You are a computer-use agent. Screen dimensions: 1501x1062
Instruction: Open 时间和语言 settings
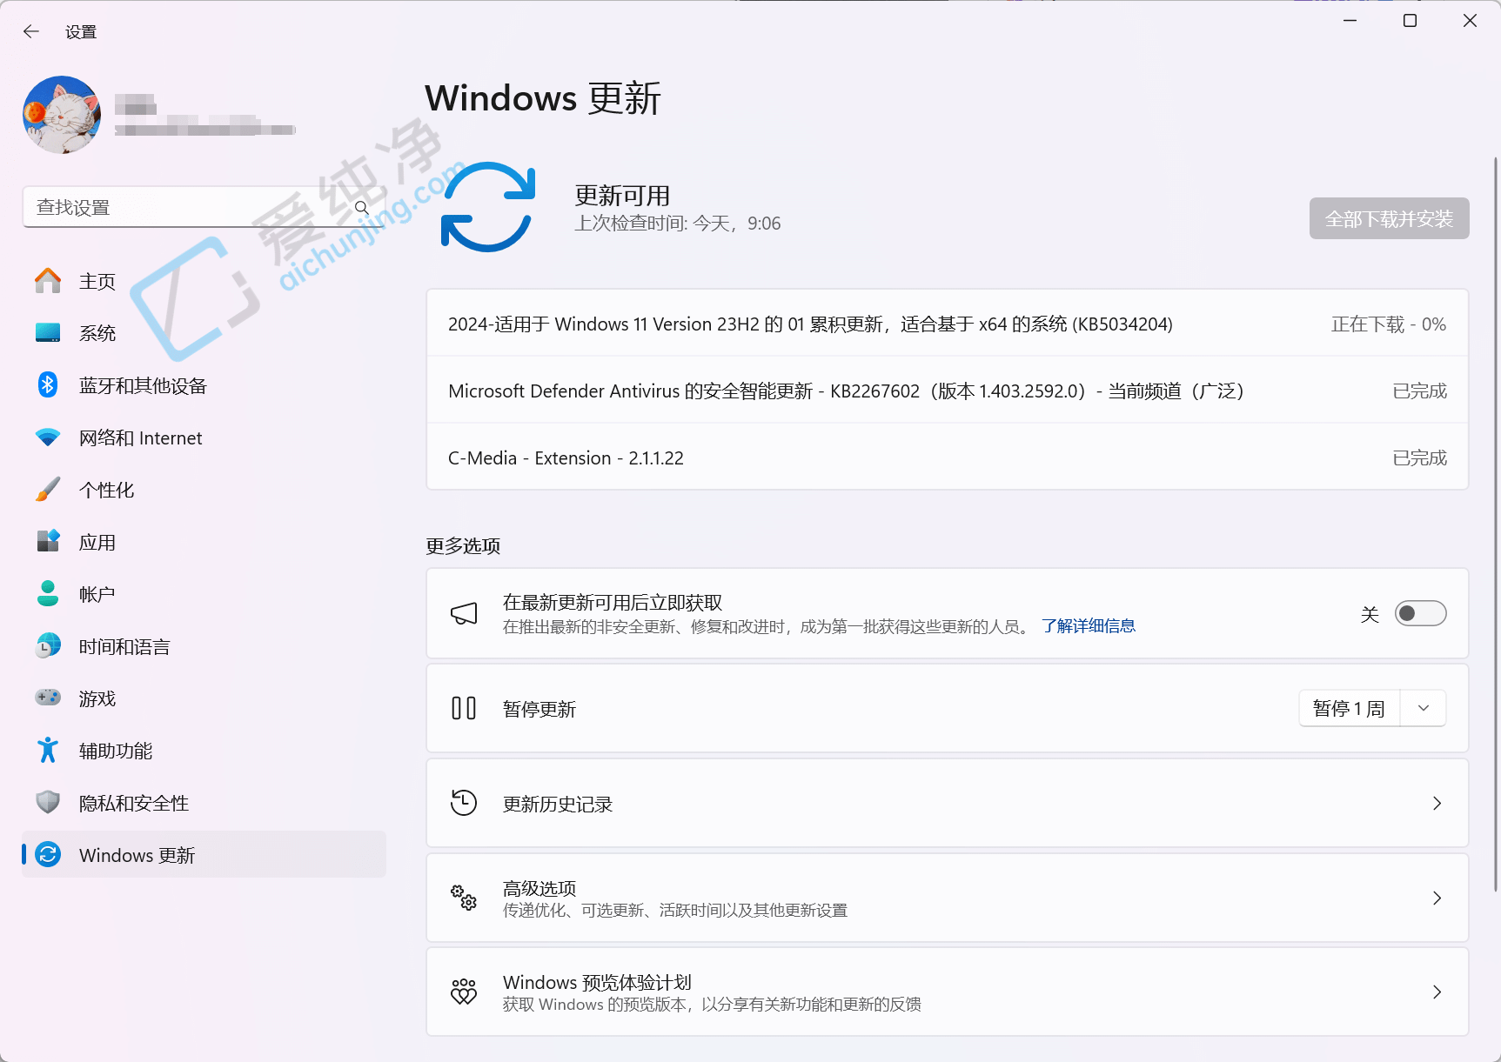pyautogui.click(x=204, y=646)
